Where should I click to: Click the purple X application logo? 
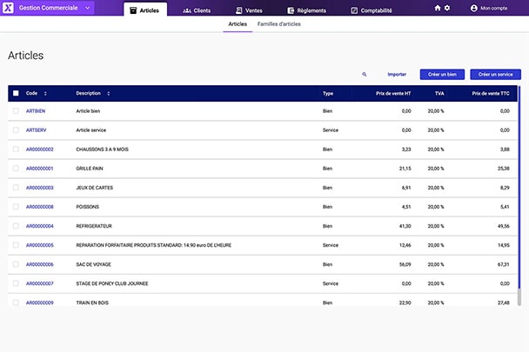8,8
